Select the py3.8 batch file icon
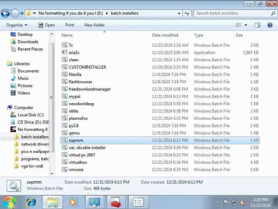Image resolution: width=278 pixels, height=209 pixels. (65, 125)
